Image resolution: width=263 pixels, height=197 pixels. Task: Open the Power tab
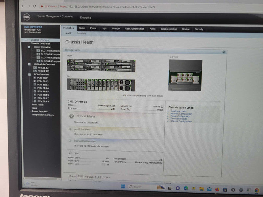click(x=93, y=28)
